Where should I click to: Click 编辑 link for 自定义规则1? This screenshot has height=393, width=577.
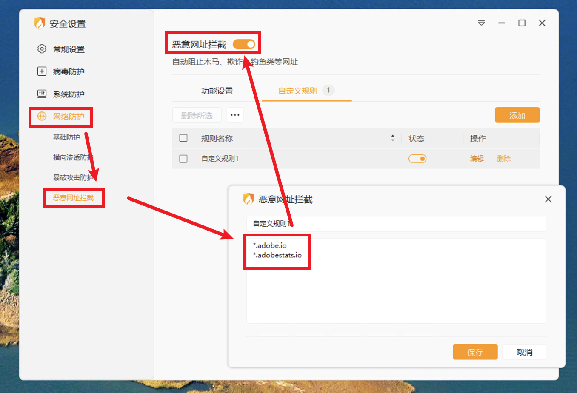coord(477,159)
